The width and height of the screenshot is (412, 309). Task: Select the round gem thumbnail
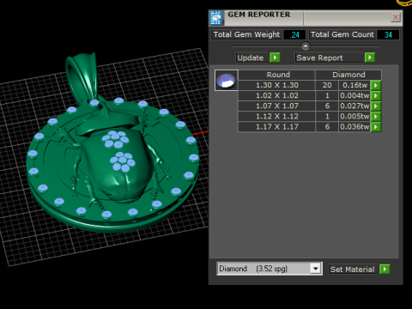tap(226, 80)
